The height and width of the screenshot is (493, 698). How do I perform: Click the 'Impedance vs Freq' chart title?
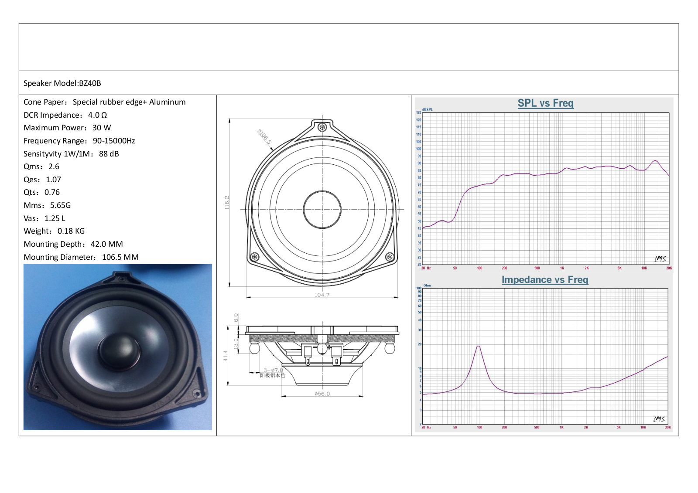[545, 280]
